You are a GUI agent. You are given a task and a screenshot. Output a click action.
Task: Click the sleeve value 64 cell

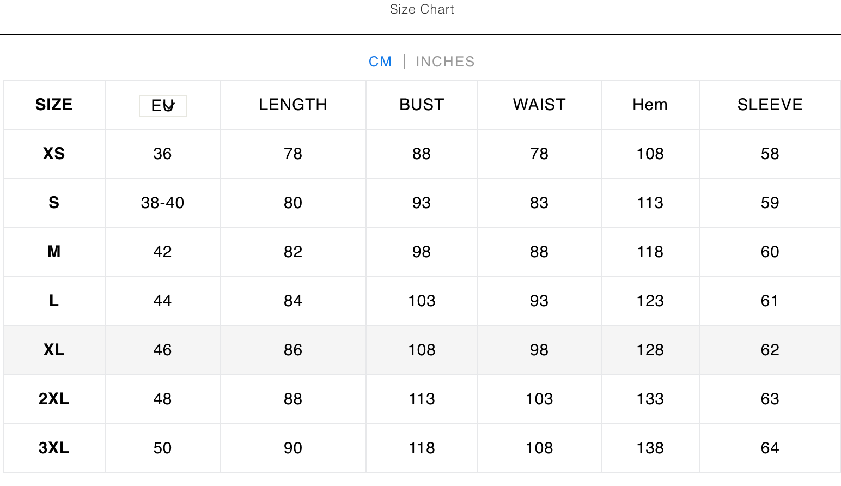tap(770, 448)
